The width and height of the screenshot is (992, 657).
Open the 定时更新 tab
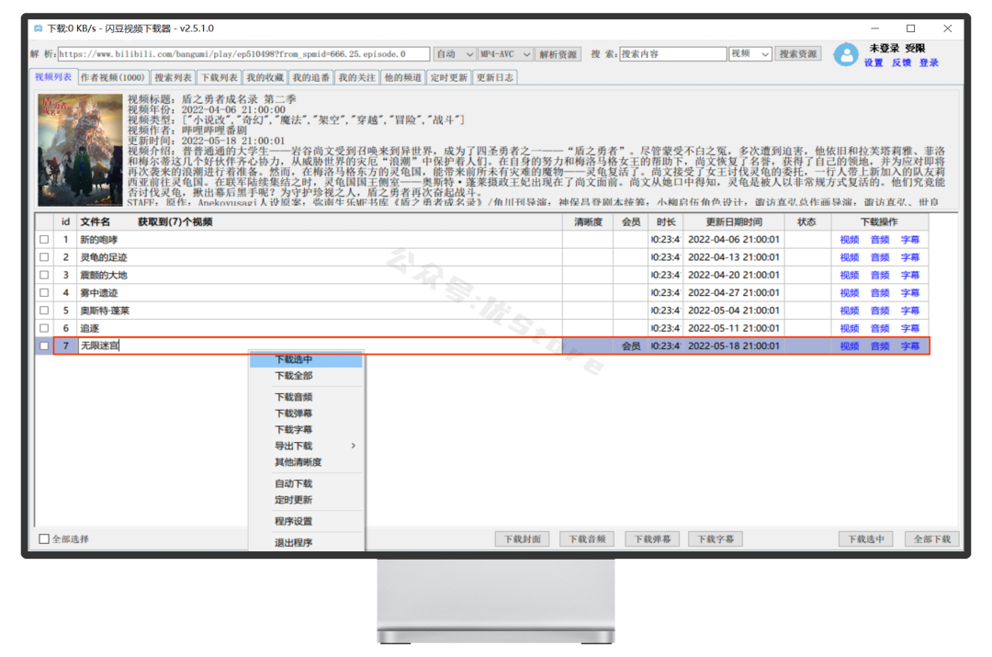click(448, 78)
